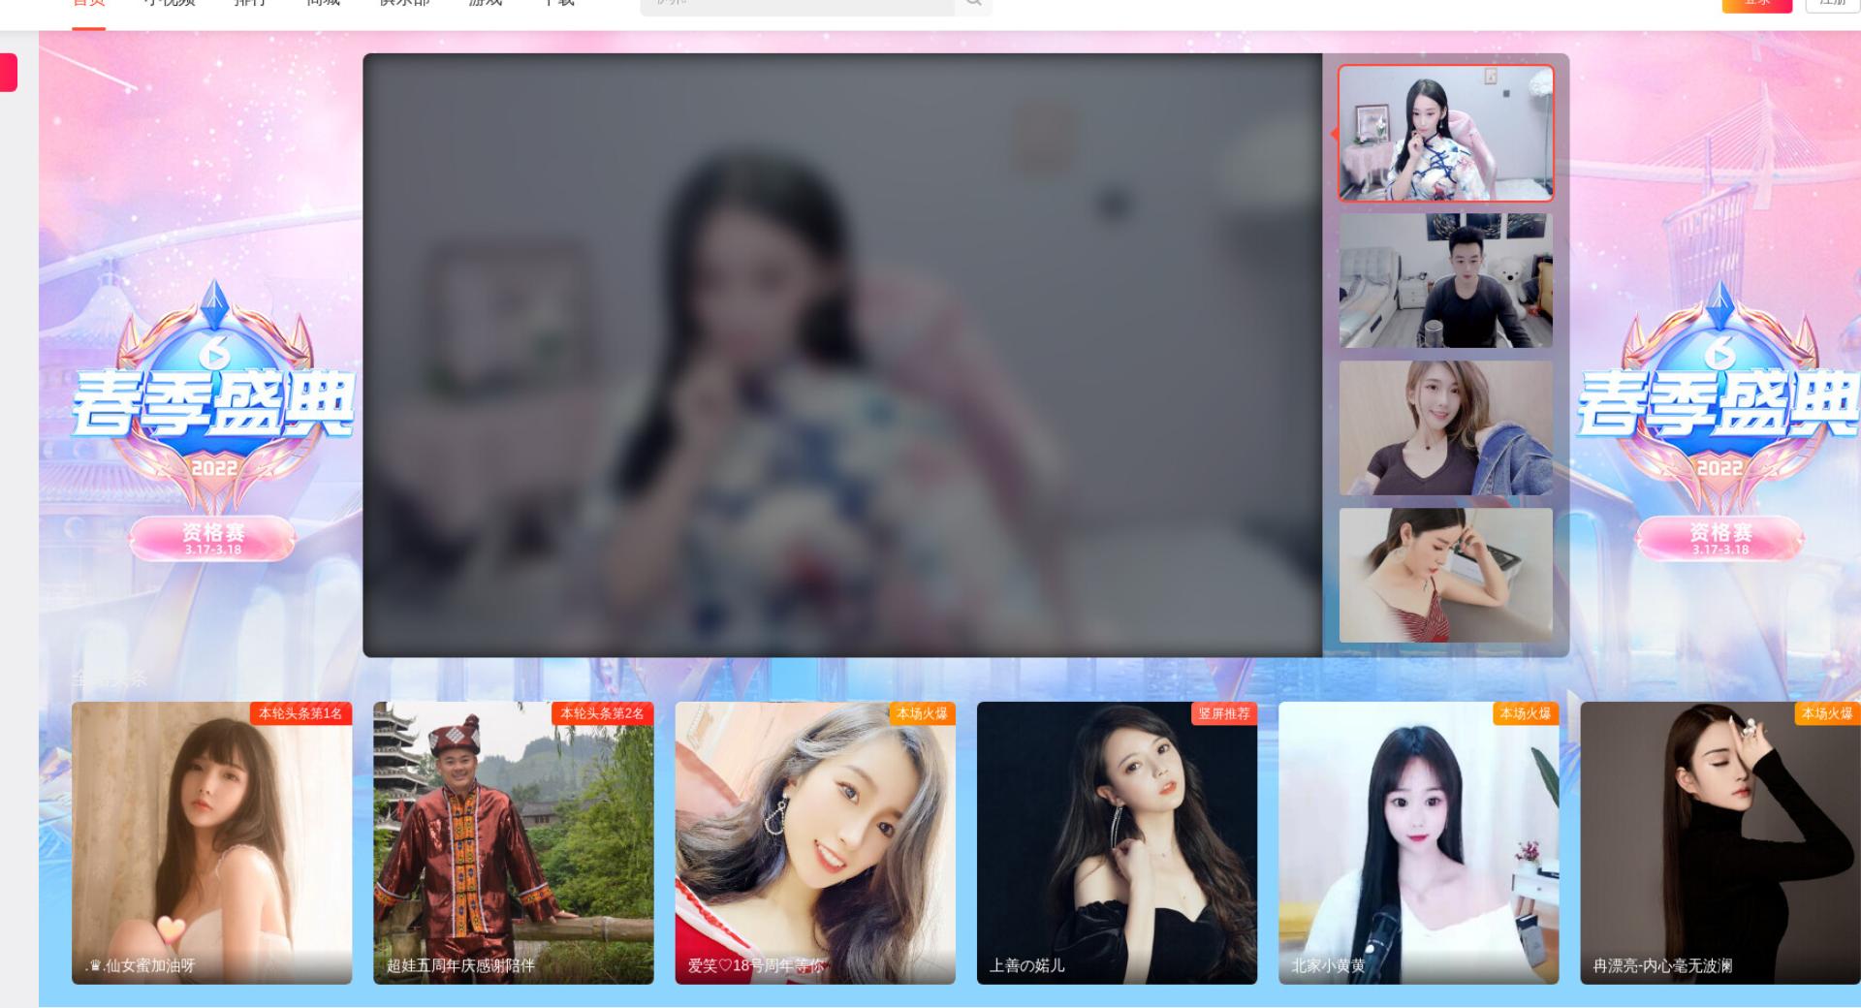Select the thumbnail of woman in floral qipao
The width and height of the screenshot is (1861, 1008).
coord(1445,133)
